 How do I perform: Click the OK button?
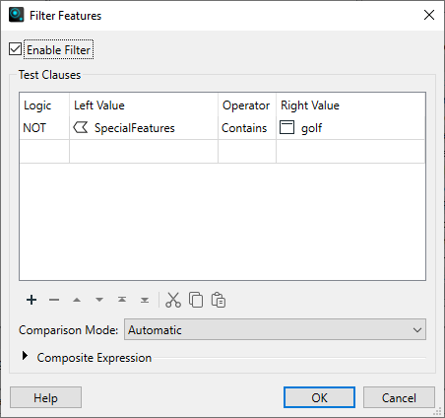point(319,397)
